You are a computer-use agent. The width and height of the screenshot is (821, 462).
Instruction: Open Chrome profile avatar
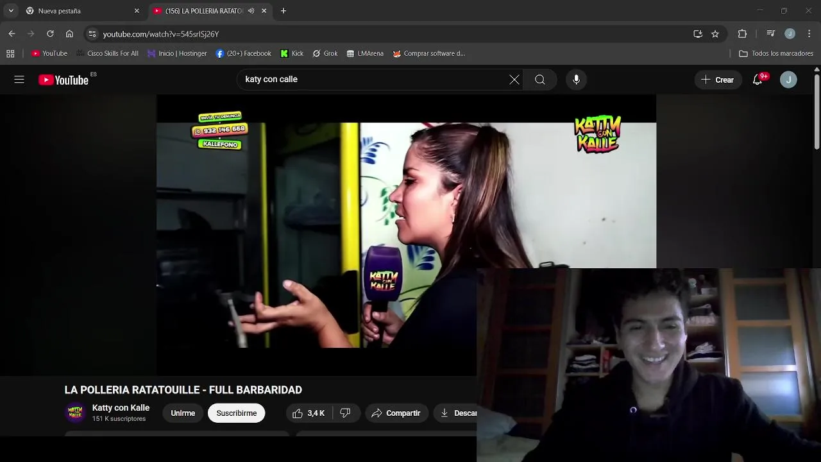coord(790,34)
